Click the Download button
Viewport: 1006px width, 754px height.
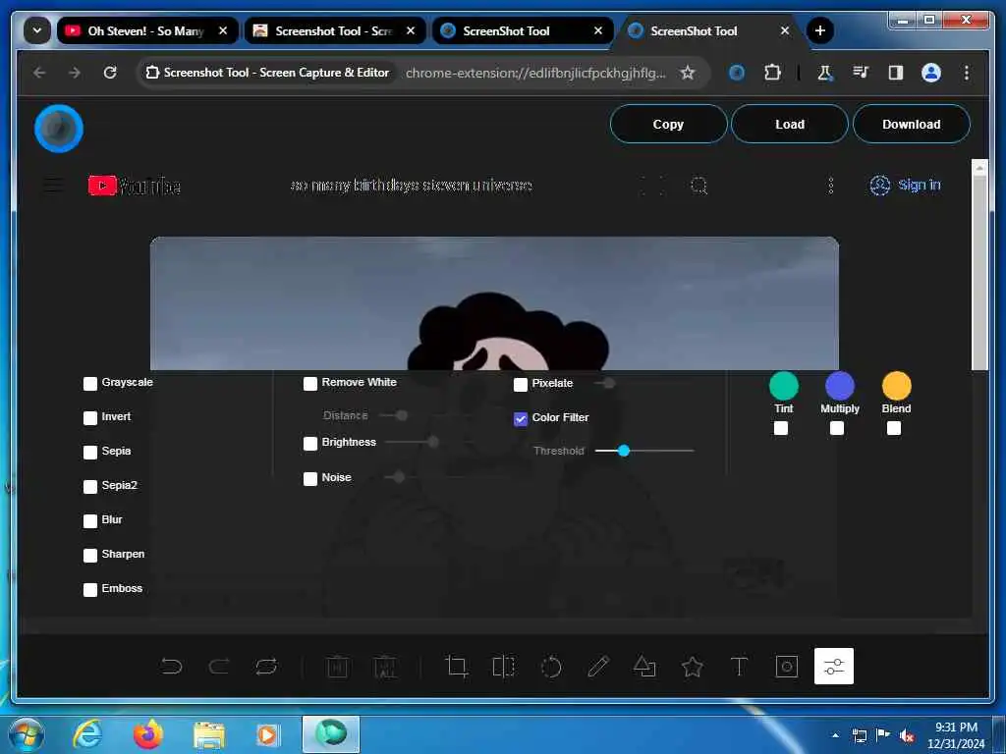[x=911, y=125]
